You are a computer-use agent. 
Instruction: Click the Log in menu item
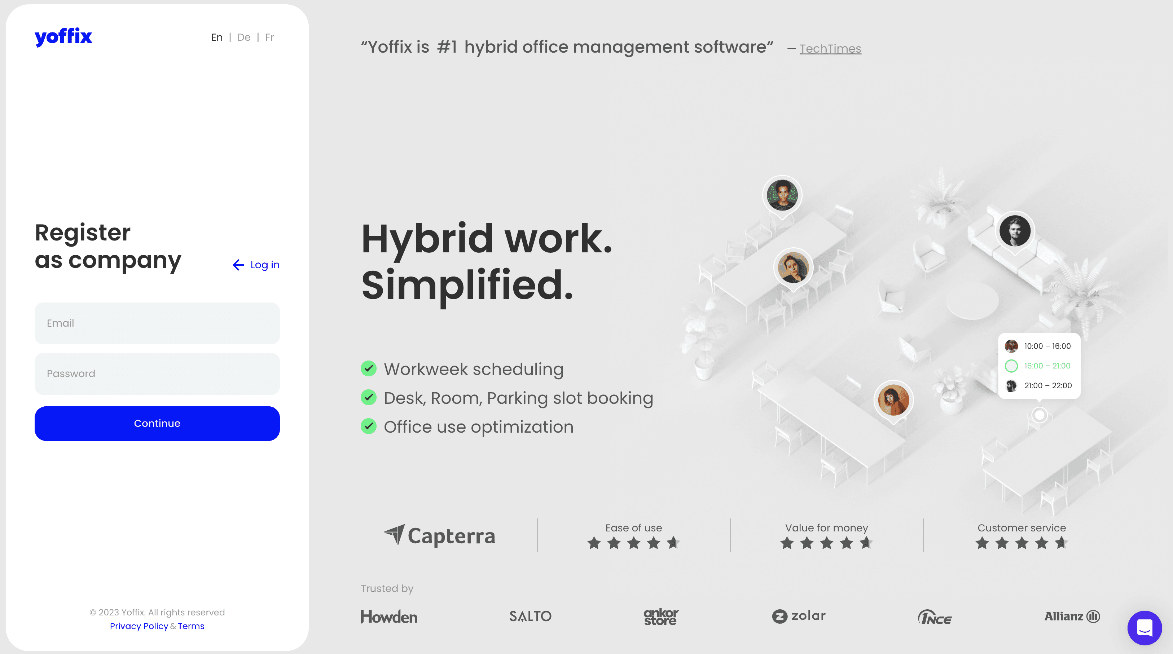(x=256, y=265)
